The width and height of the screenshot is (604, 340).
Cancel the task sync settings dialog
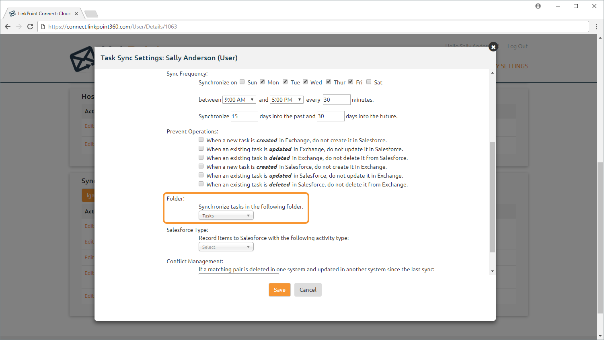pos(308,290)
